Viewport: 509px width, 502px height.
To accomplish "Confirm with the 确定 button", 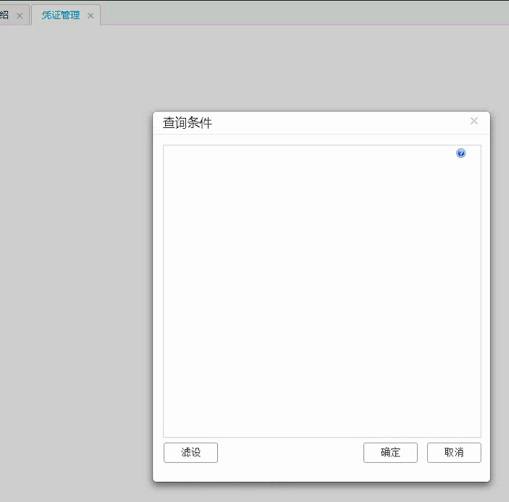I will (390, 452).
